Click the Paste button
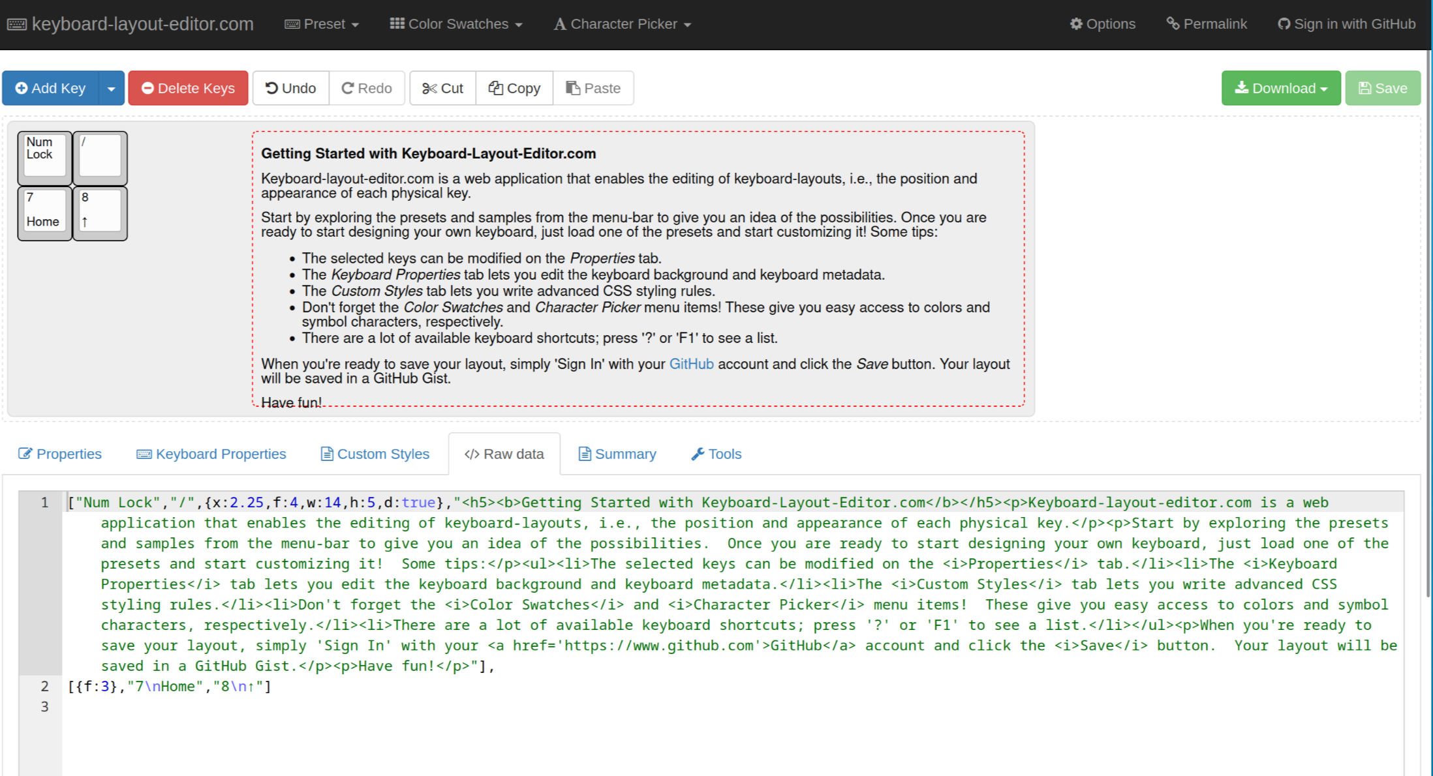The image size is (1433, 776). (593, 88)
